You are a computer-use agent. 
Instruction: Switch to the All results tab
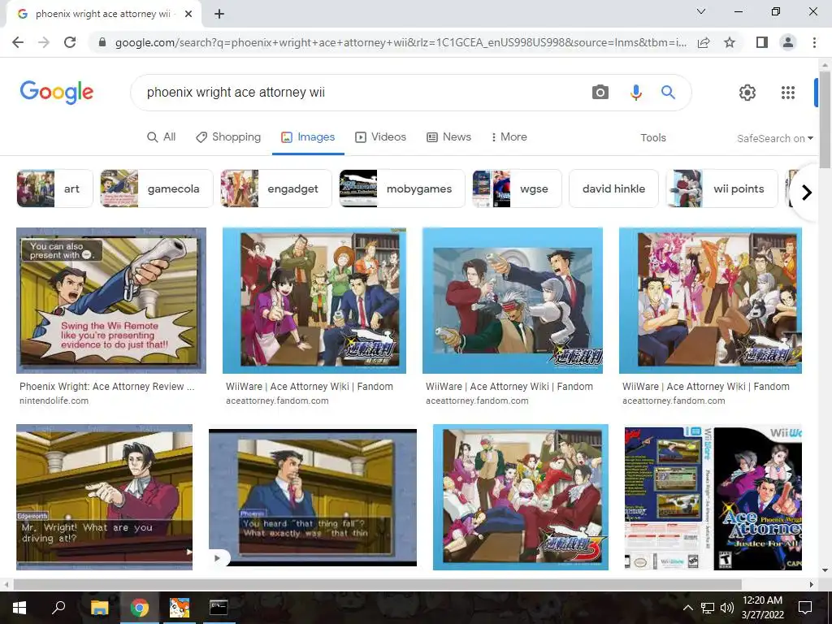click(x=162, y=136)
